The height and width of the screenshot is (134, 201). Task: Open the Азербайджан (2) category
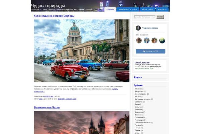142,94
